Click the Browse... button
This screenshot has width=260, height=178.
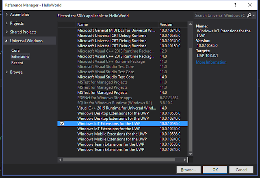pyautogui.click(x=188, y=170)
